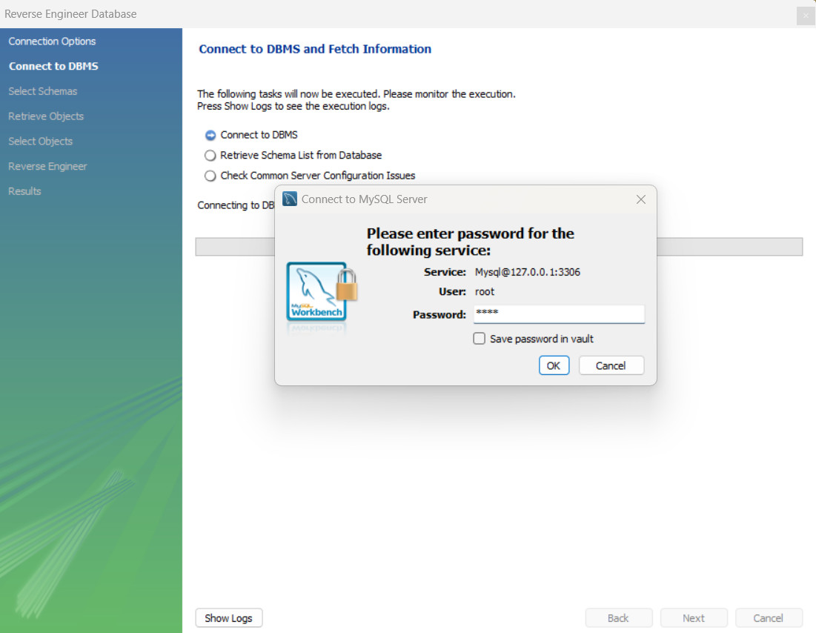Click heading Connect to DBMS and Fetch Information
The image size is (816, 633).
click(x=315, y=49)
